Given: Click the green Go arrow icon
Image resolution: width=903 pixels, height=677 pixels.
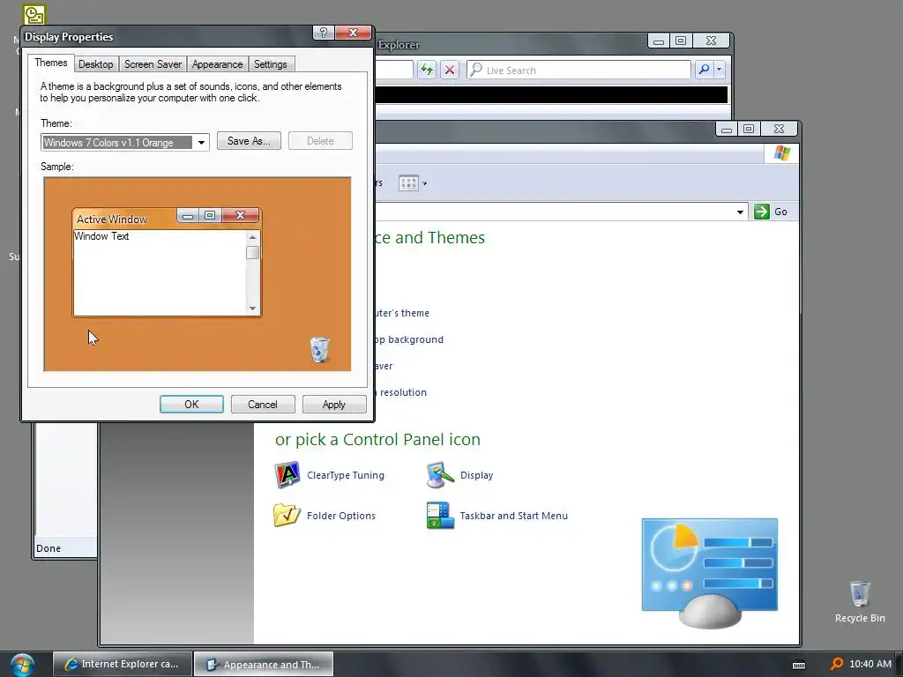Looking at the screenshot, I should [x=761, y=212].
